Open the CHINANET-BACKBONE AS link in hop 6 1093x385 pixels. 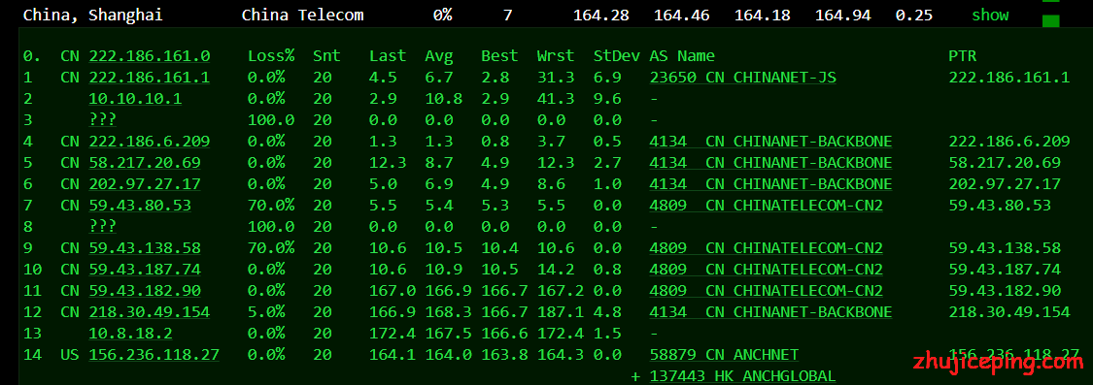(770, 184)
